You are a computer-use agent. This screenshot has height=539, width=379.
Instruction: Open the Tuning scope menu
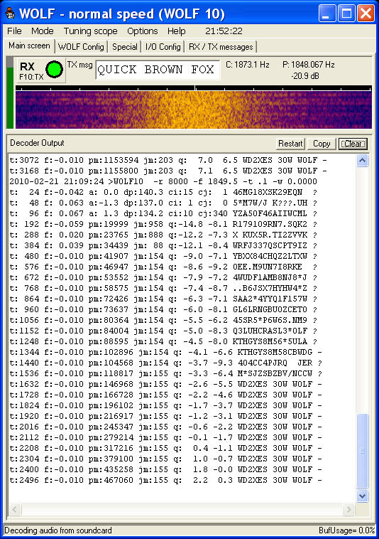[x=91, y=31]
